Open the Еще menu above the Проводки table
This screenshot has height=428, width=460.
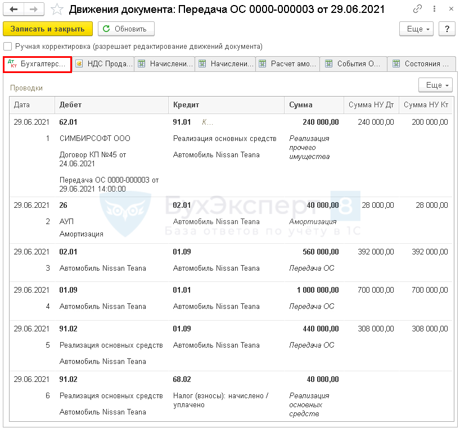click(x=435, y=85)
